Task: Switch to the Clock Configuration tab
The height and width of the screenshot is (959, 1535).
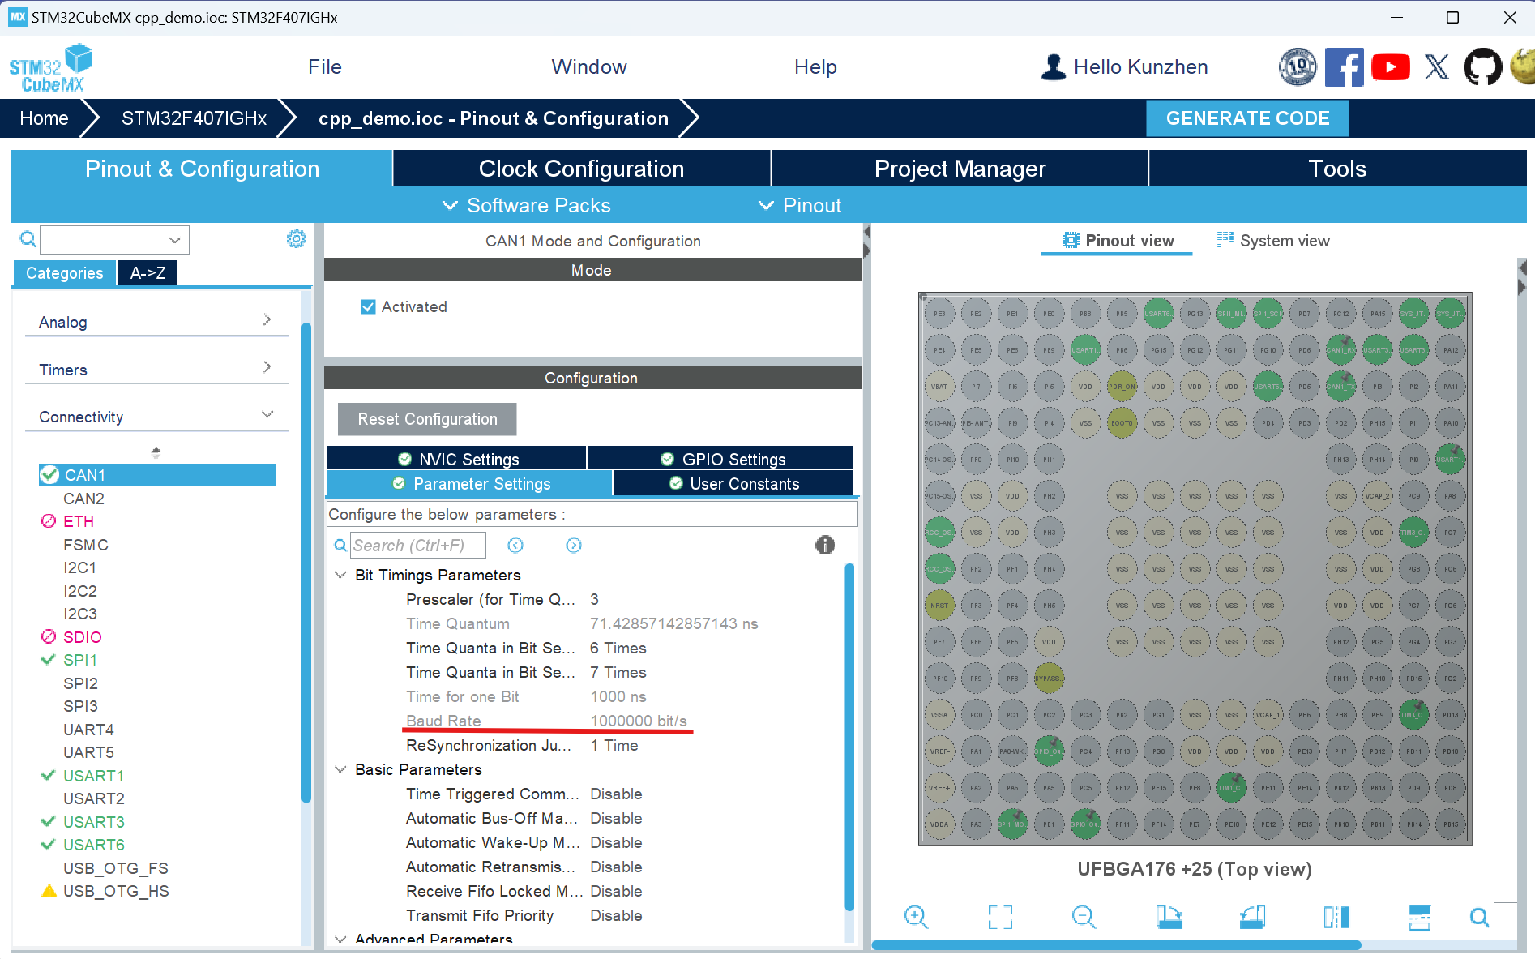Action: [581, 169]
